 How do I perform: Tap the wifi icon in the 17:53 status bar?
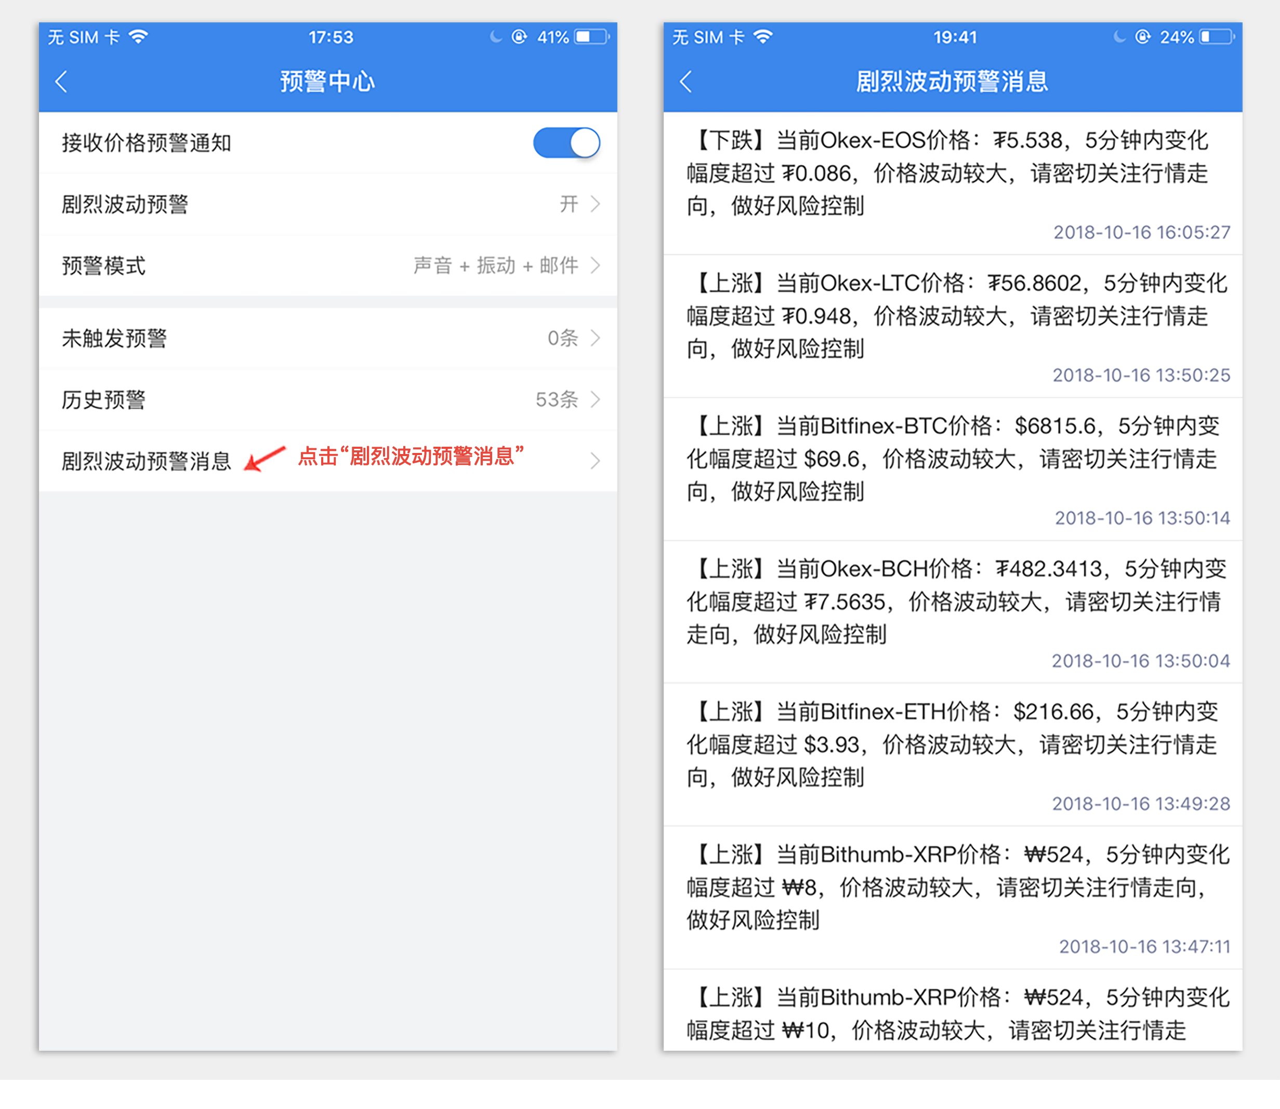pos(138,36)
